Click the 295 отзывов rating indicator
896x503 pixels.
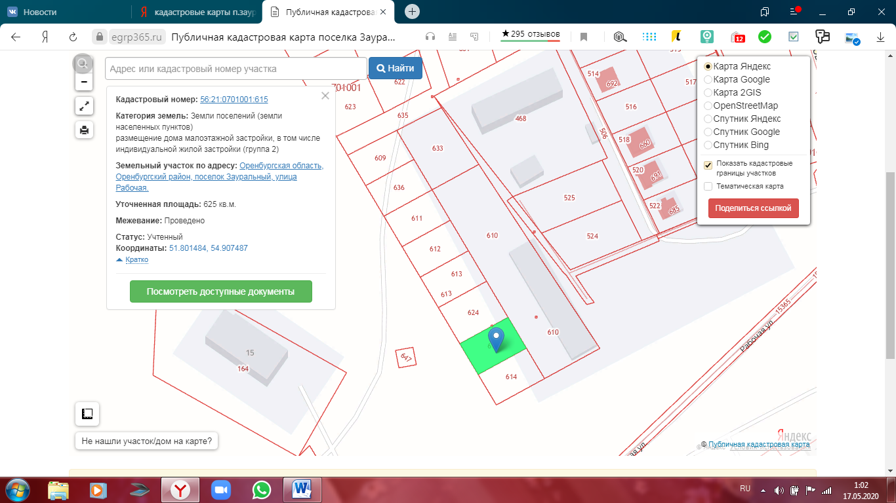click(530, 34)
